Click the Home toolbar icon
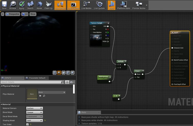This screenshot has width=193, height=126. click(x=39, y=5)
